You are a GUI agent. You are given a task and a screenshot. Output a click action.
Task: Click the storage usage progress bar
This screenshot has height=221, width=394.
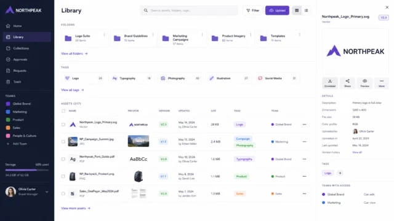pos(27,170)
